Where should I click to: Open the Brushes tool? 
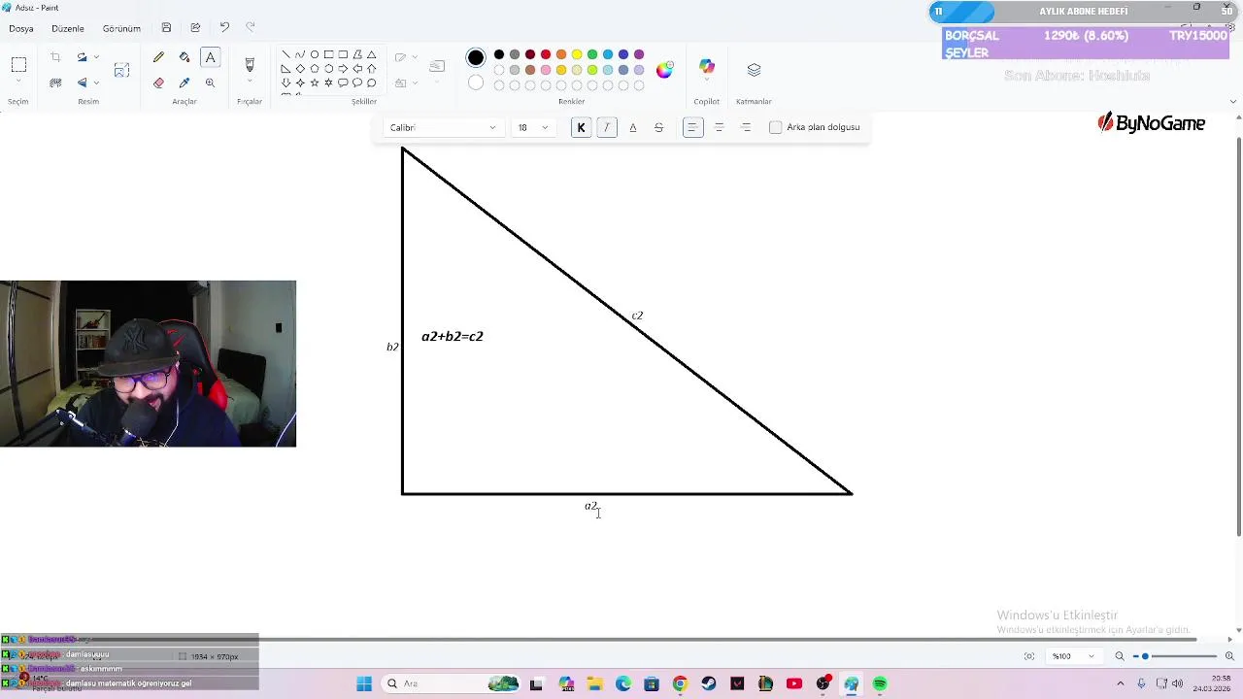coord(250,64)
